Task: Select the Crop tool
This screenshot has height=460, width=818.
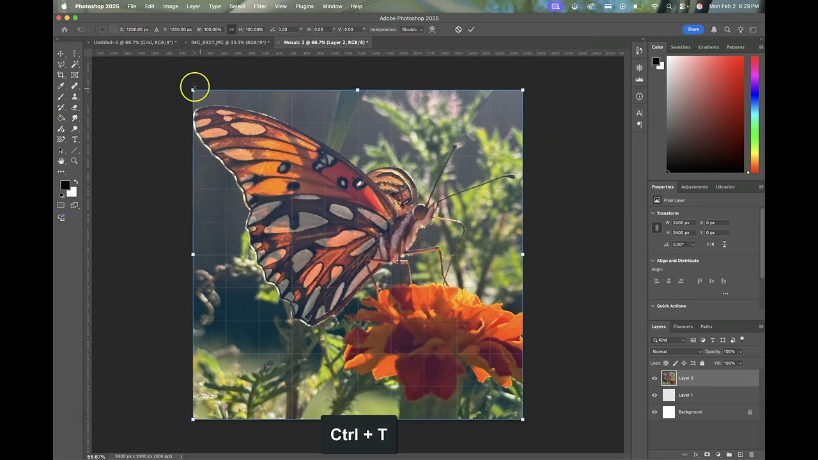Action: 61,75
